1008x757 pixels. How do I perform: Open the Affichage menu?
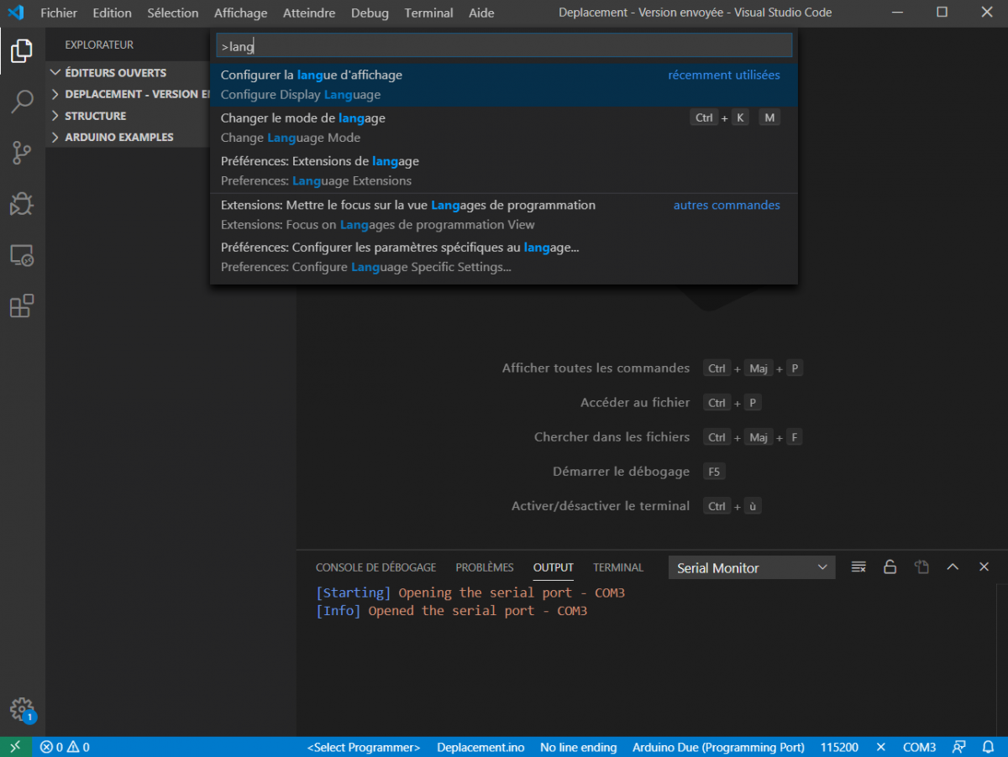tap(240, 13)
